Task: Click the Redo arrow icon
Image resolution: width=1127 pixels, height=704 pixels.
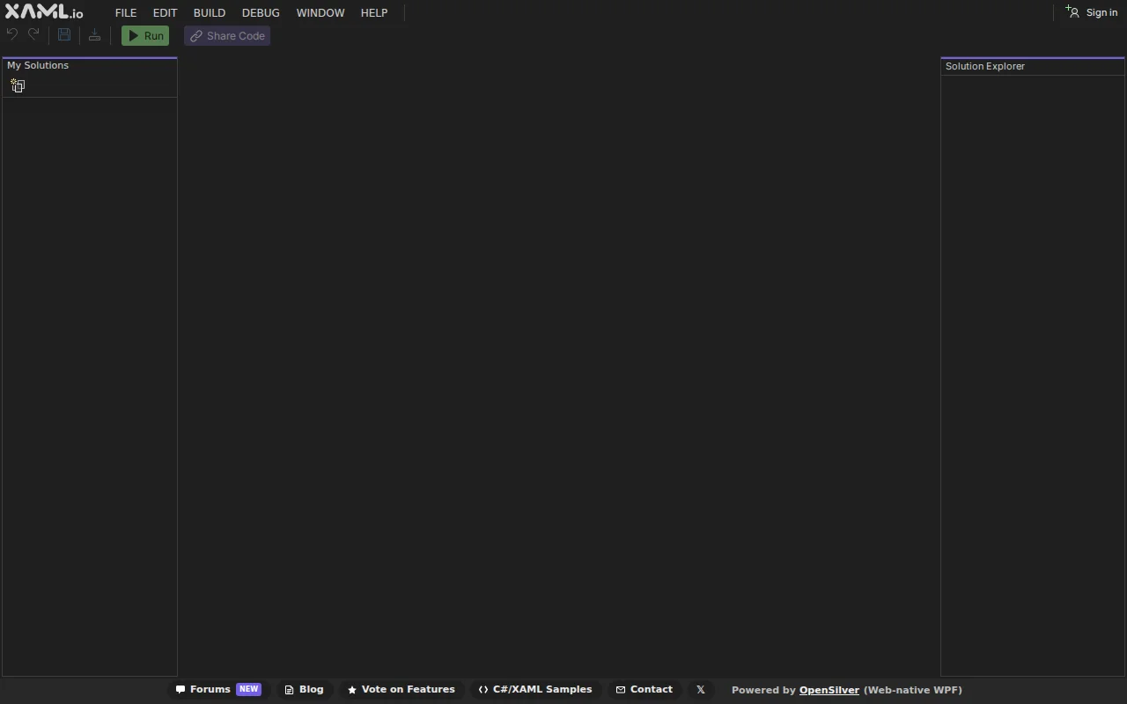Action: point(33,35)
